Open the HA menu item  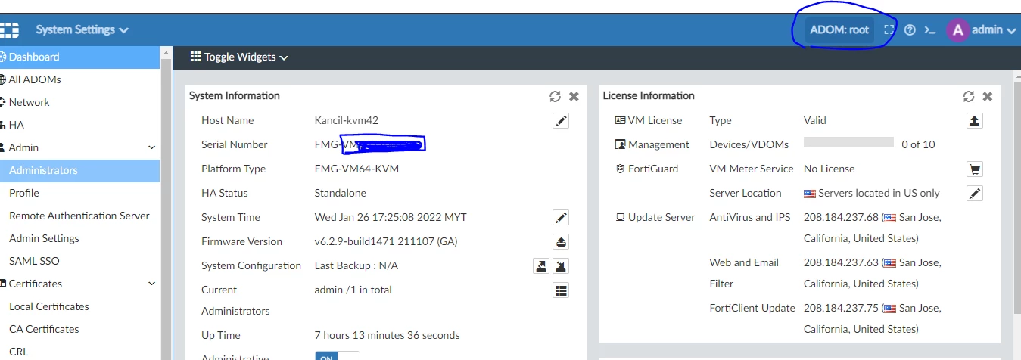[80, 125]
